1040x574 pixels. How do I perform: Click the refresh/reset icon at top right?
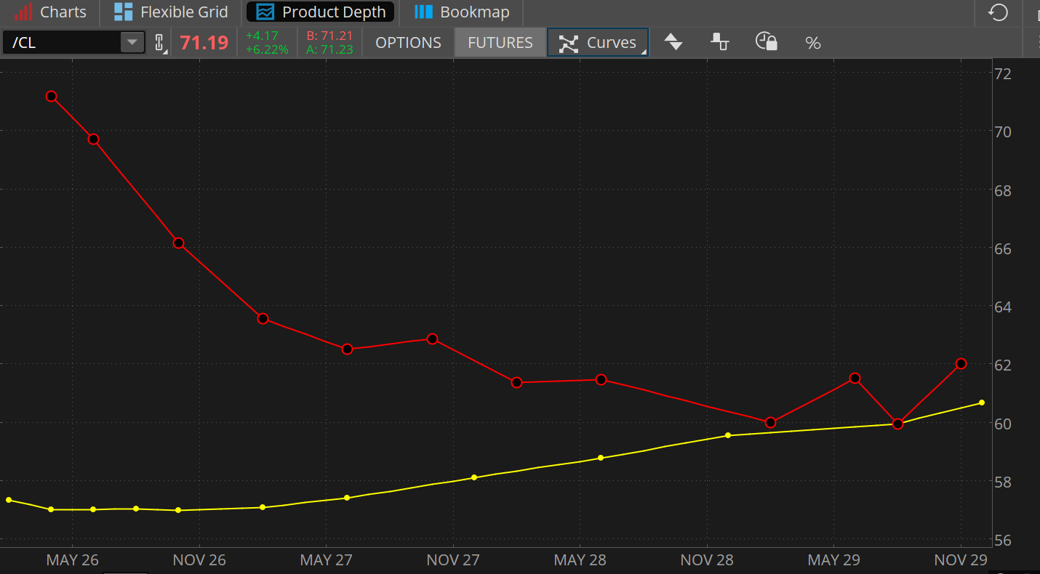coord(999,12)
